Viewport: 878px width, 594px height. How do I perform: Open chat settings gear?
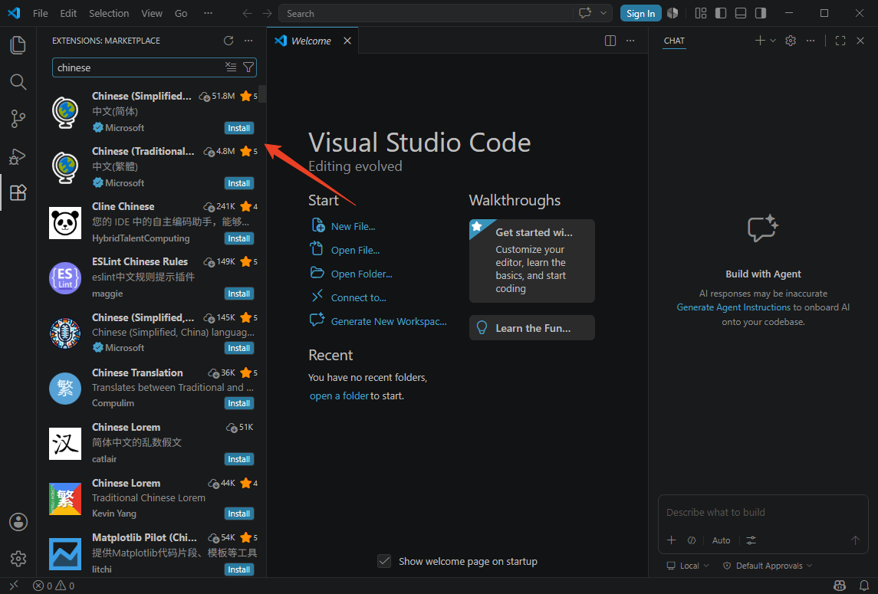791,41
